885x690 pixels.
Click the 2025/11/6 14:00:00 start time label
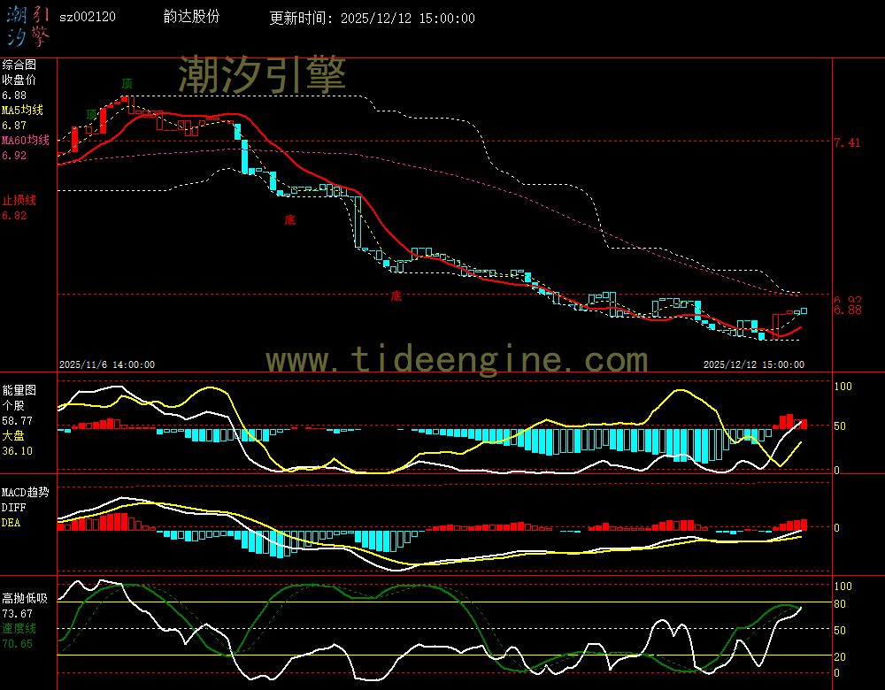107,364
